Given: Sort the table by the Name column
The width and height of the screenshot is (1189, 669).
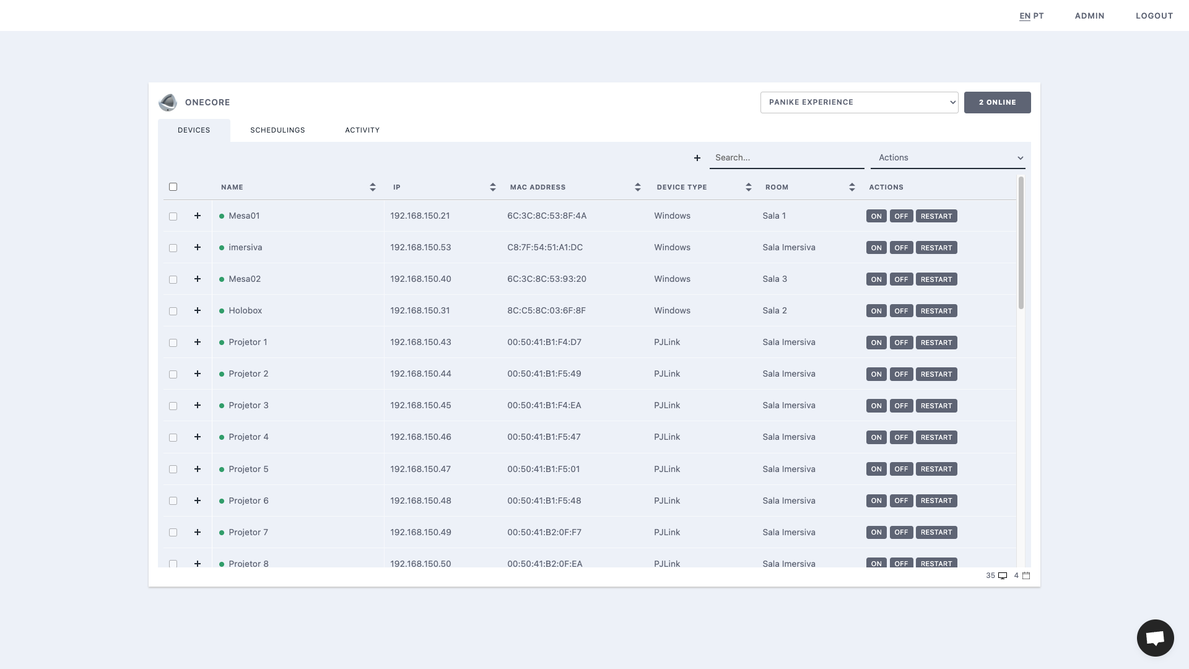Looking at the screenshot, I should [x=373, y=187].
